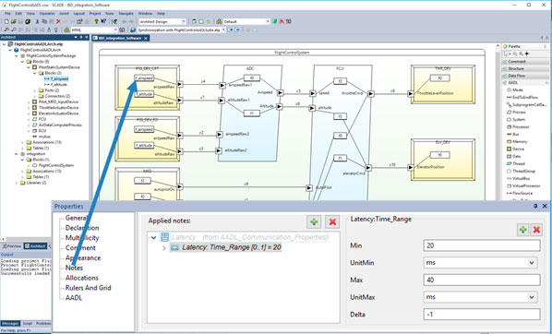This screenshot has width=552, height=334.
Task: Collapse the PitotStaticSystemDevice tree node
Action: (x=29, y=67)
